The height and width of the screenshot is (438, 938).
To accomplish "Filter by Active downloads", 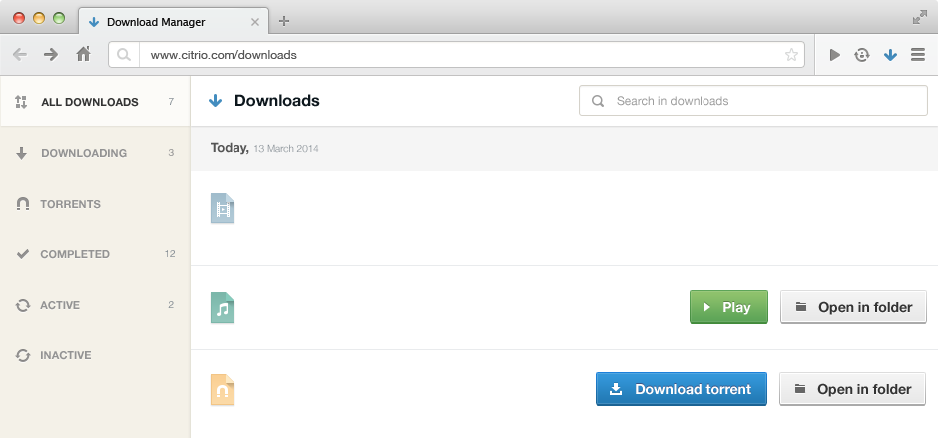I will point(60,305).
